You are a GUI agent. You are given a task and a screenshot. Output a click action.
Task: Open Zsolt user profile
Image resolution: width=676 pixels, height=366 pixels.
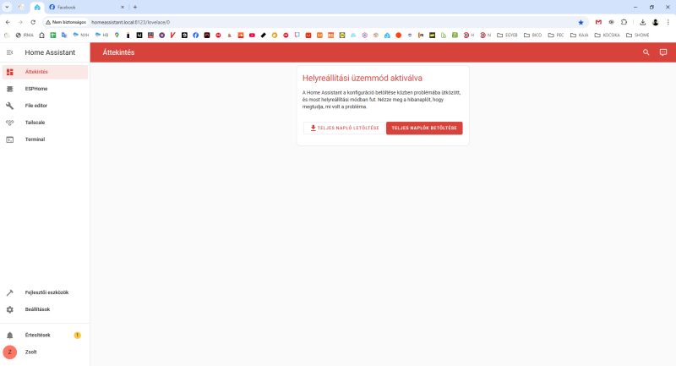click(45, 352)
